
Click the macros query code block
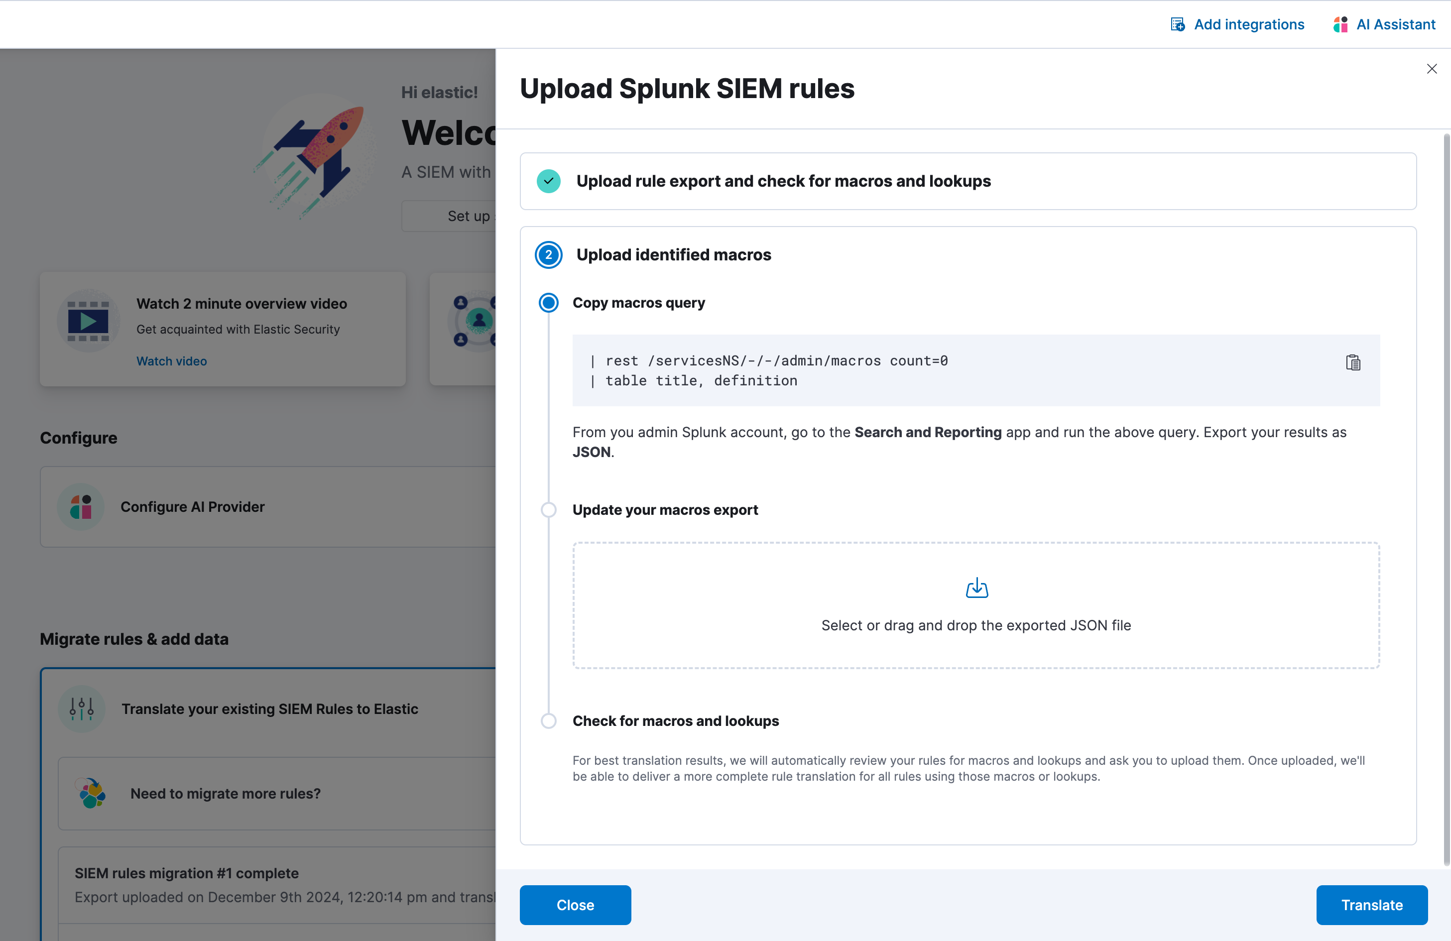pos(975,370)
